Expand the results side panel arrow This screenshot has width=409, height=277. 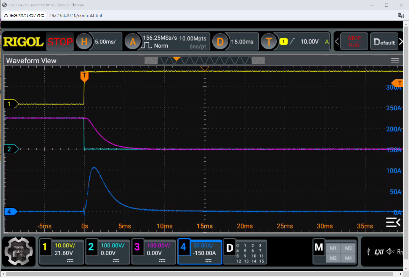(x=393, y=222)
